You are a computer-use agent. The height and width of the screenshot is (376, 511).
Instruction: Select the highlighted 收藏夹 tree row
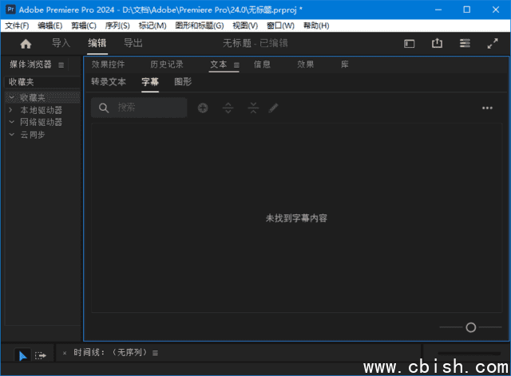tap(42, 97)
